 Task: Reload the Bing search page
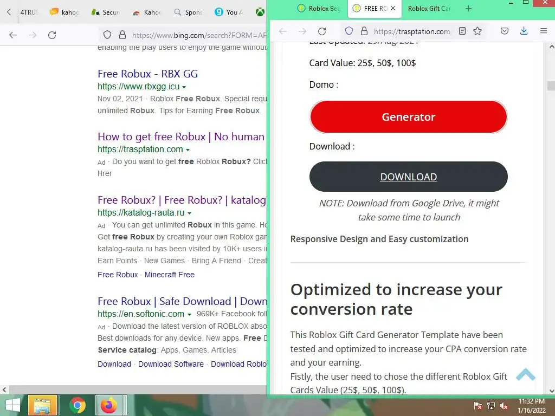click(52, 35)
